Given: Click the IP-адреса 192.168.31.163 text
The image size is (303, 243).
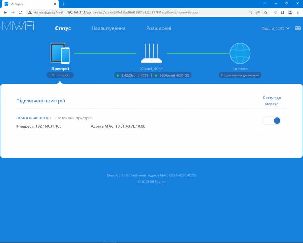Looking at the screenshot, I should point(39,126).
